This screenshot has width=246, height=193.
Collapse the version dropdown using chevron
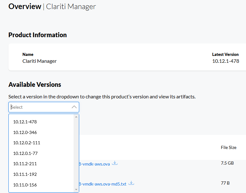(x=74, y=107)
